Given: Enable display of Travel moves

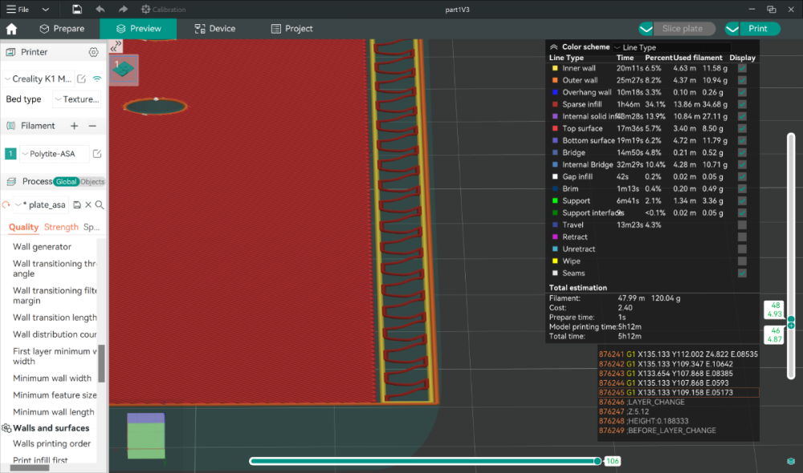Looking at the screenshot, I should (742, 225).
